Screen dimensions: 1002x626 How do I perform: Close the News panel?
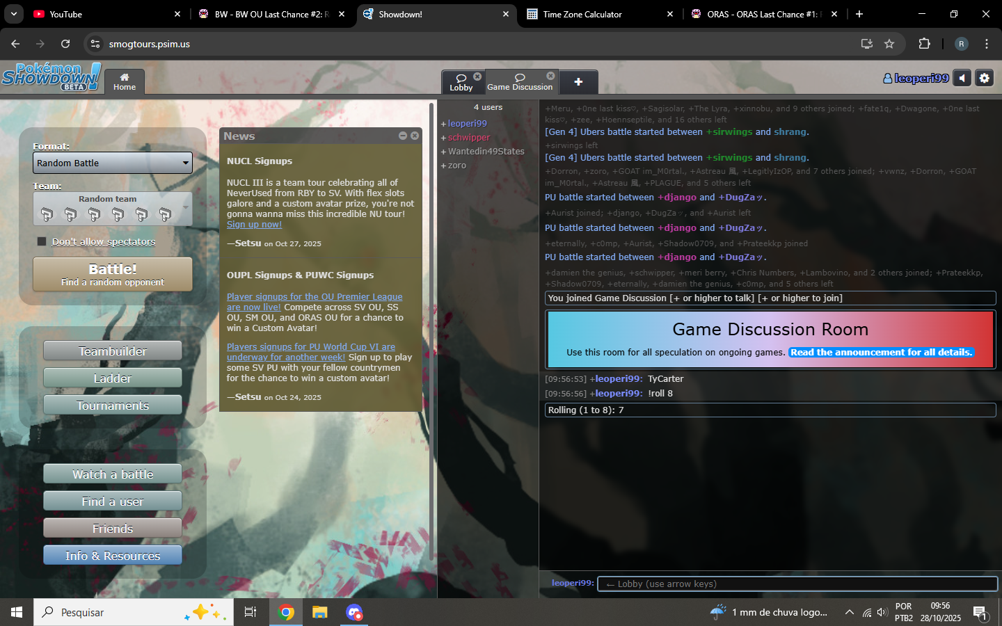(x=415, y=136)
